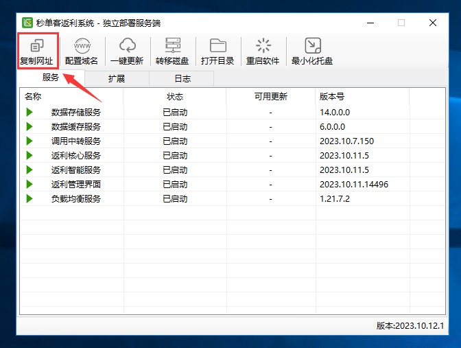This screenshot has width=461, height=348.
Task: Click green play icon for 返利智能服务
Action: (29, 170)
